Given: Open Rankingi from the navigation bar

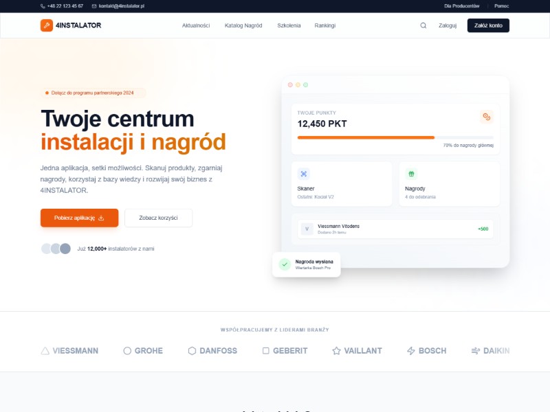Looking at the screenshot, I should pyautogui.click(x=325, y=25).
